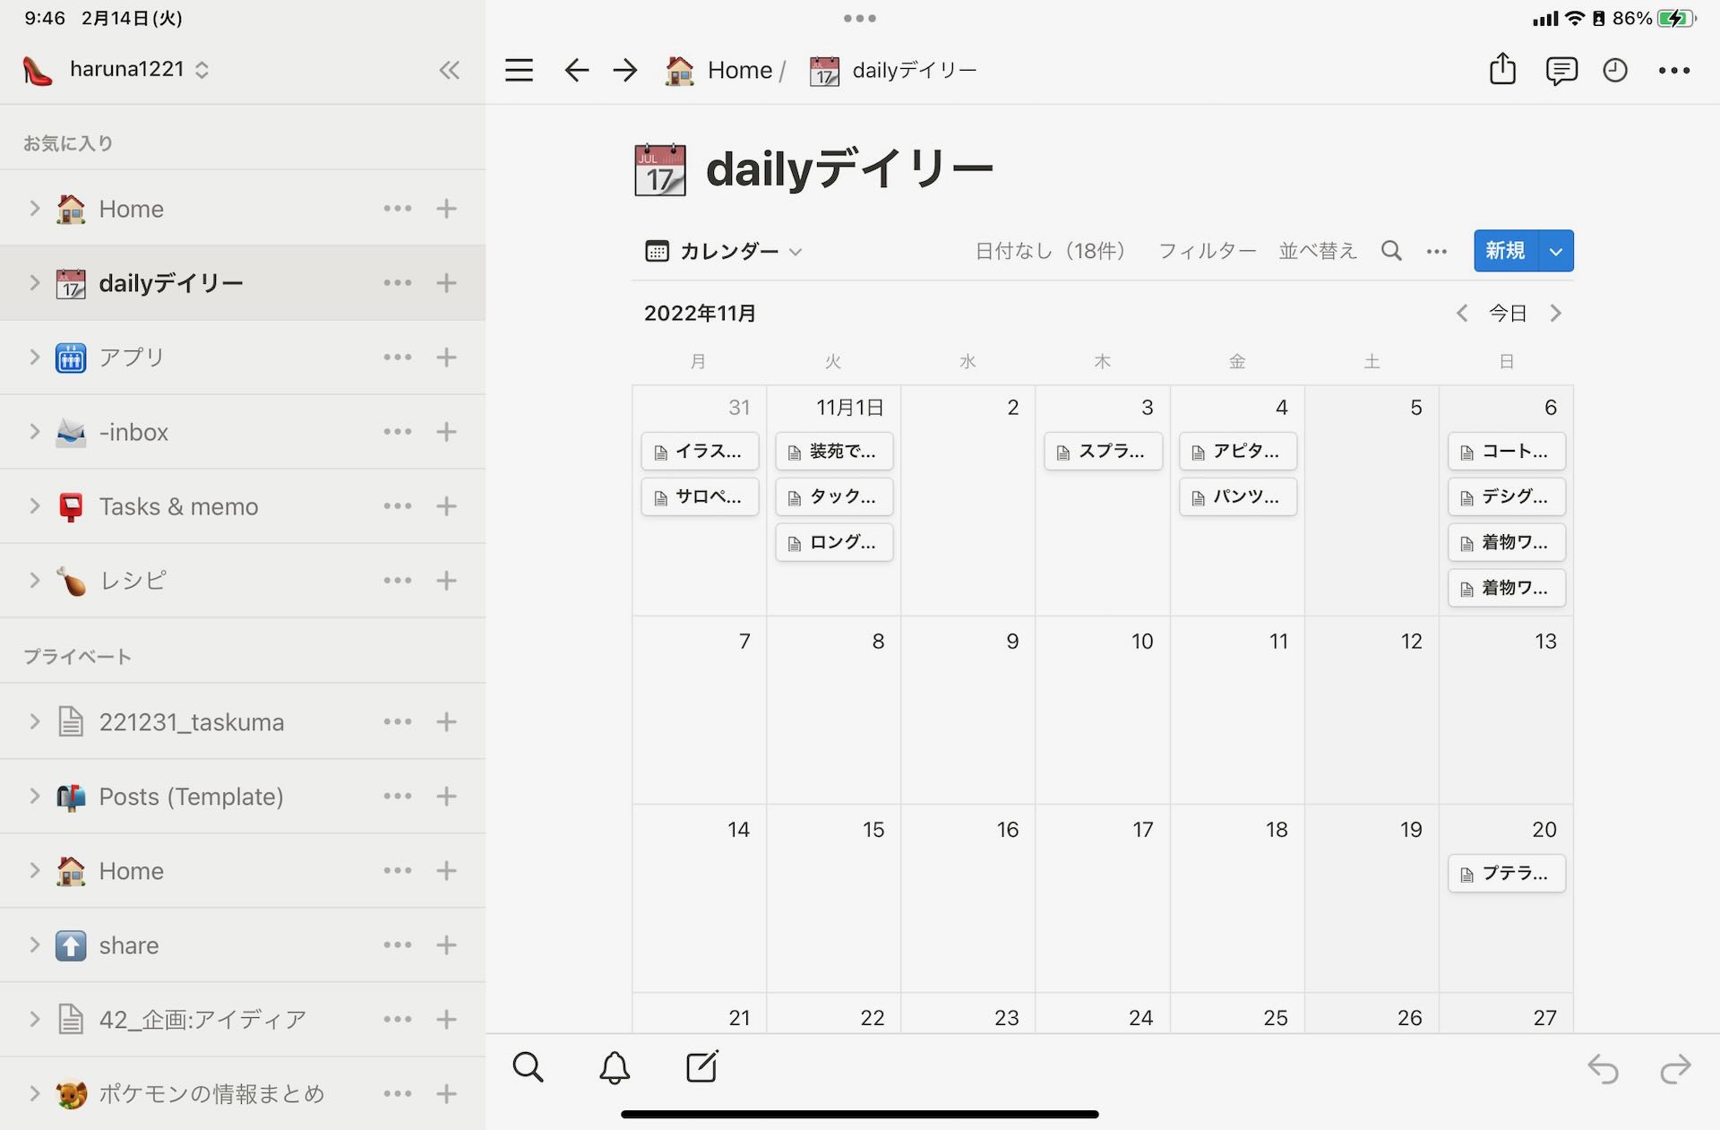Image resolution: width=1720 pixels, height=1130 pixels.
Task: Open ポケモンの情報まとめ page
Action: pyautogui.click(x=211, y=1094)
